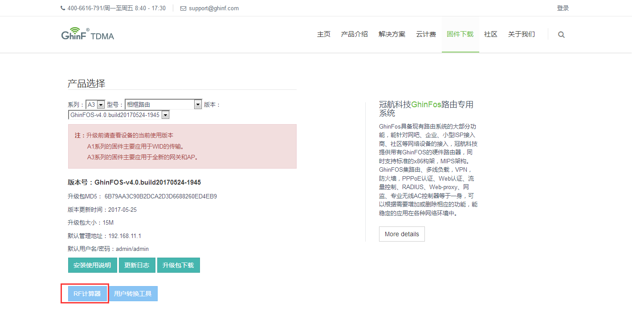Click 更新日志 button
Image resolution: width=632 pixels, height=319 pixels.
[x=137, y=265]
